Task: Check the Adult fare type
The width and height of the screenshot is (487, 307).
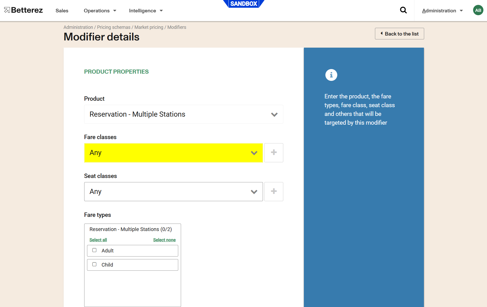Action: [95, 250]
